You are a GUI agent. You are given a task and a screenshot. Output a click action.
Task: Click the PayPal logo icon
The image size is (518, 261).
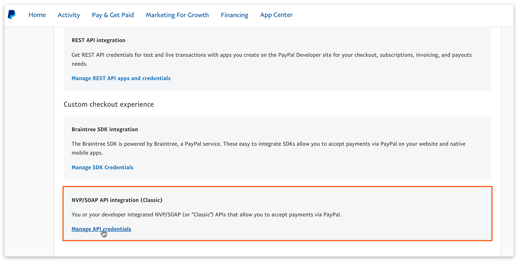coord(11,15)
